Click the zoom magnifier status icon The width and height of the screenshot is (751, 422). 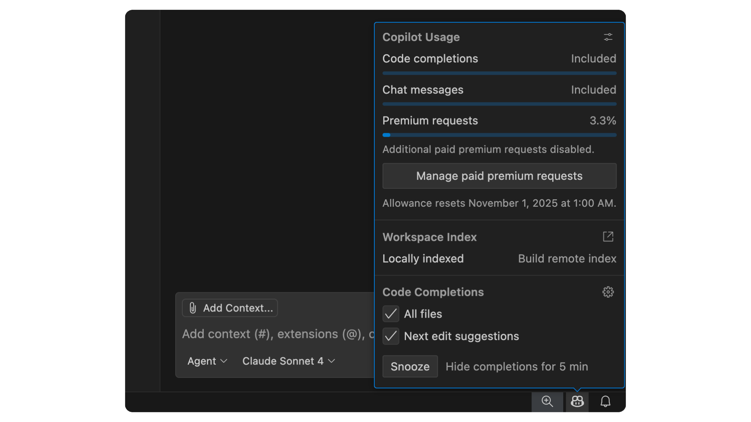(x=547, y=401)
